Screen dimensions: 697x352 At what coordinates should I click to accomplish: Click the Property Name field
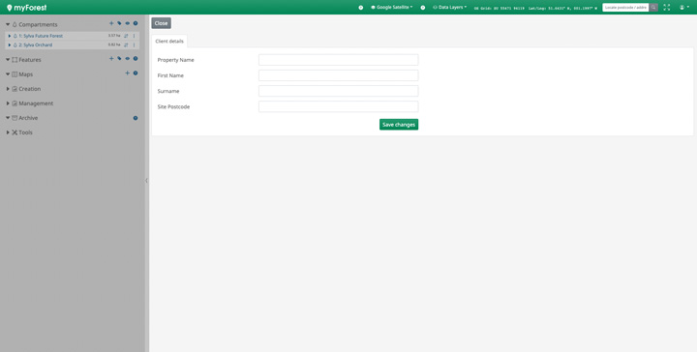pos(338,60)
